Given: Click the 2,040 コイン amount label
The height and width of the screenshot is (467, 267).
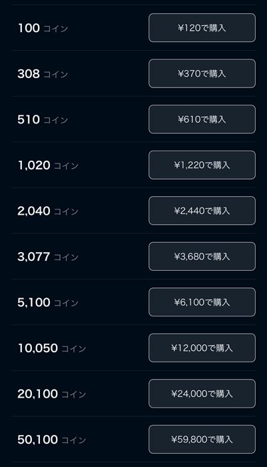Looking at the screenshot, I should click(48, 211).
